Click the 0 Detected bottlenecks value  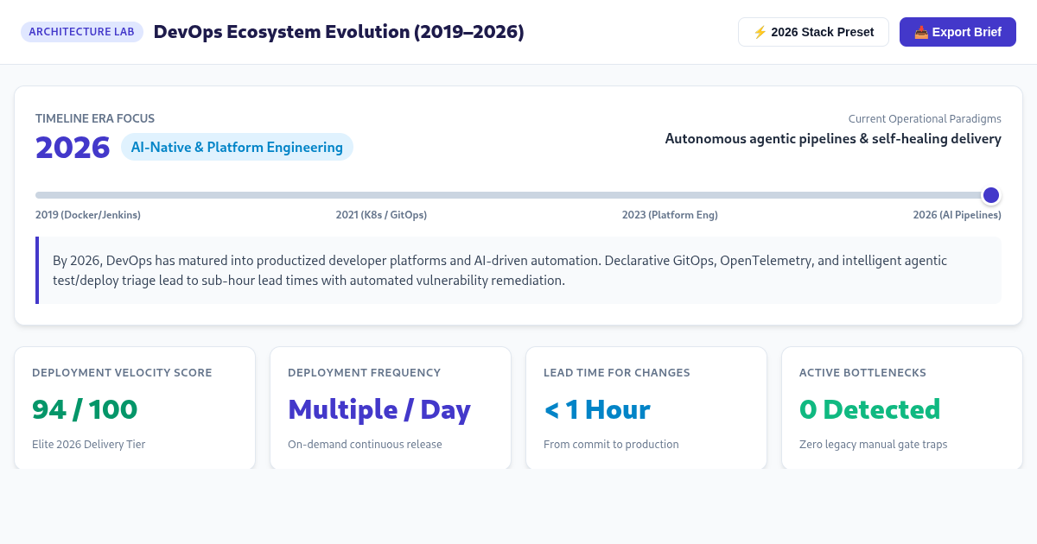tap(870, 408)
